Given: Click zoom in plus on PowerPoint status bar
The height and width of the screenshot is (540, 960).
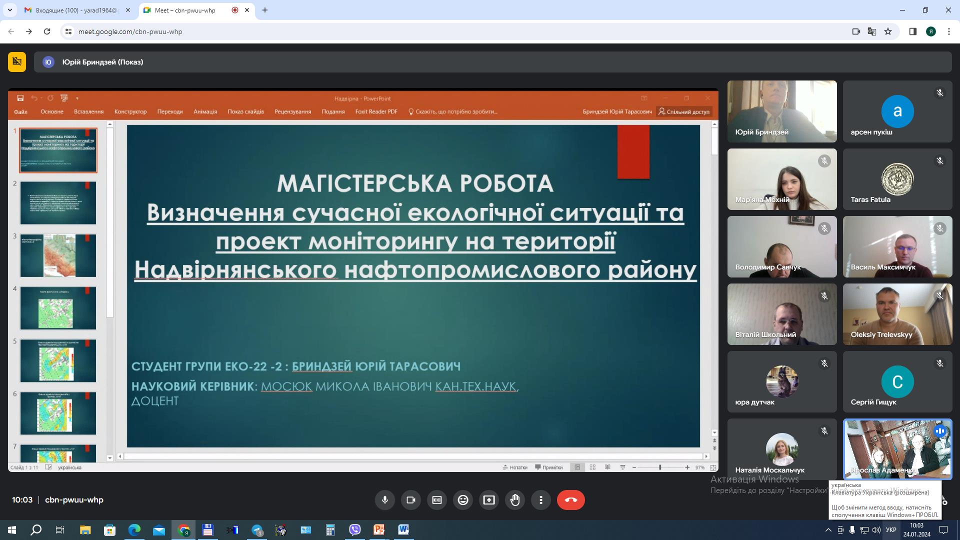Looking at the screenshot, I should click(687, 467).
